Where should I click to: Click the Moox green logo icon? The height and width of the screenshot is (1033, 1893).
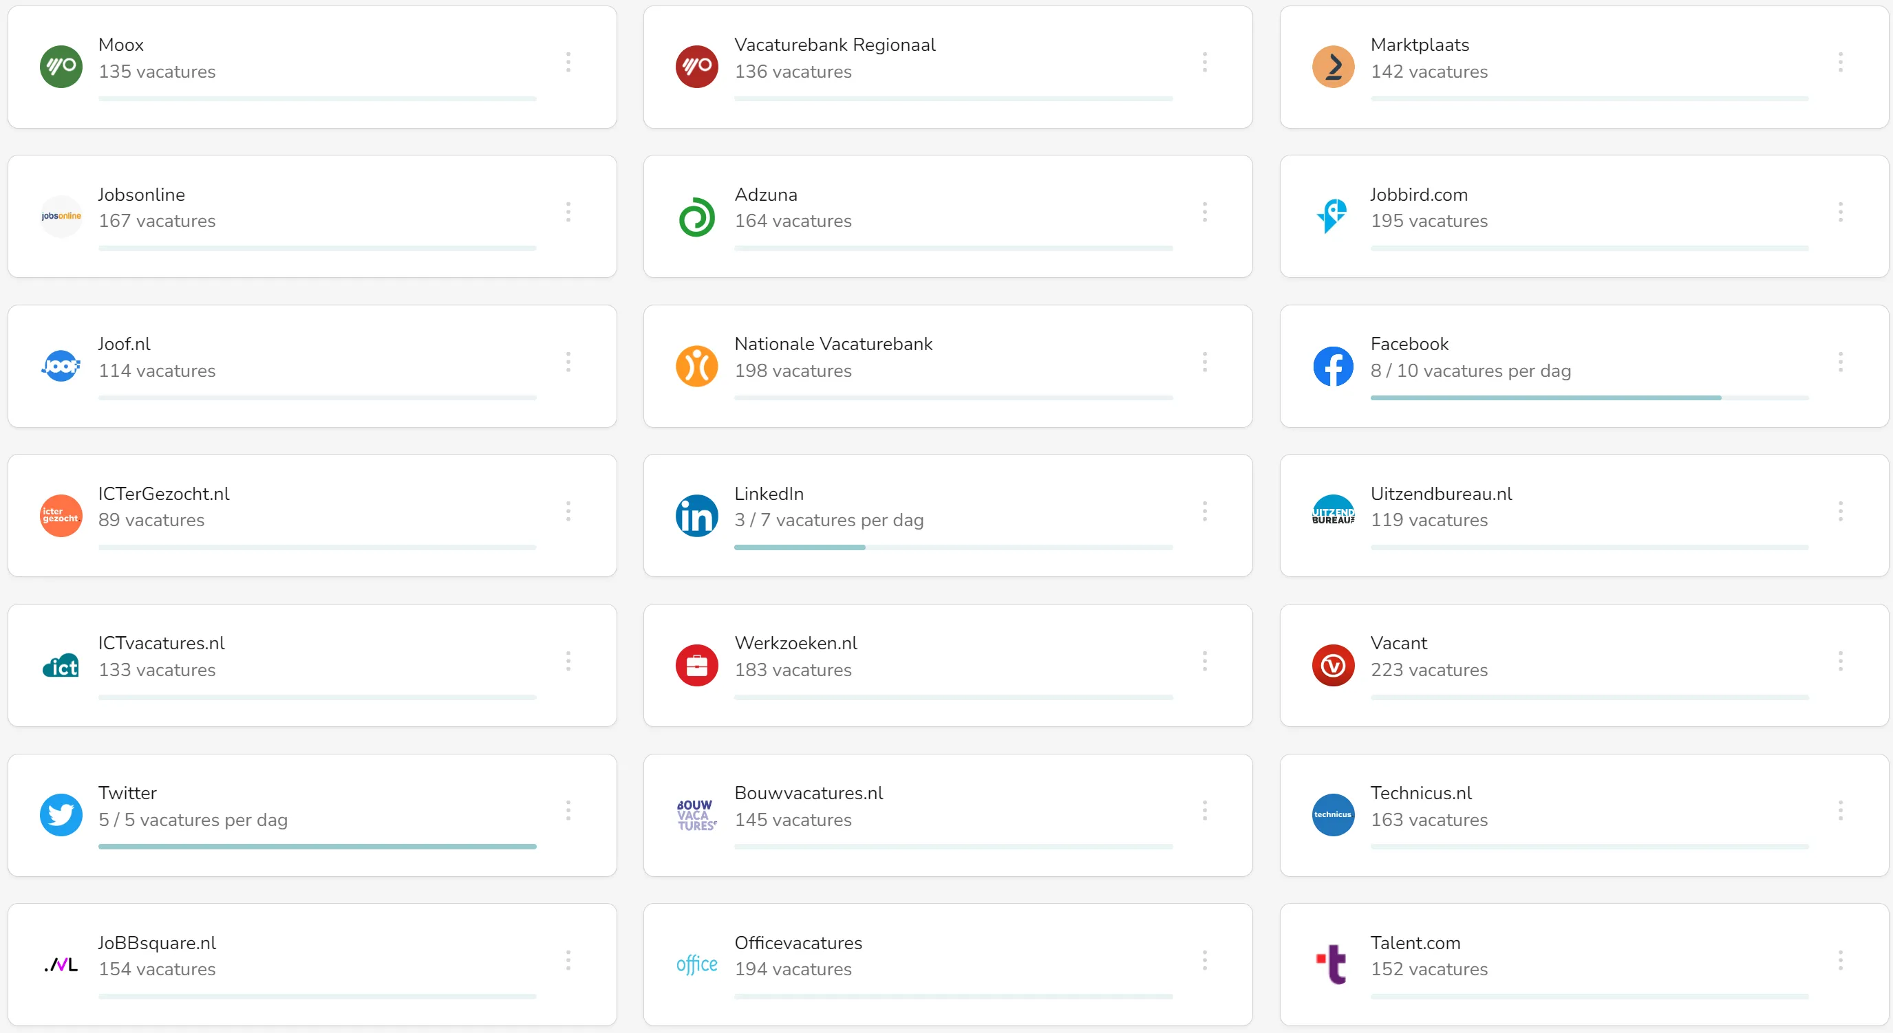(61, 66)
